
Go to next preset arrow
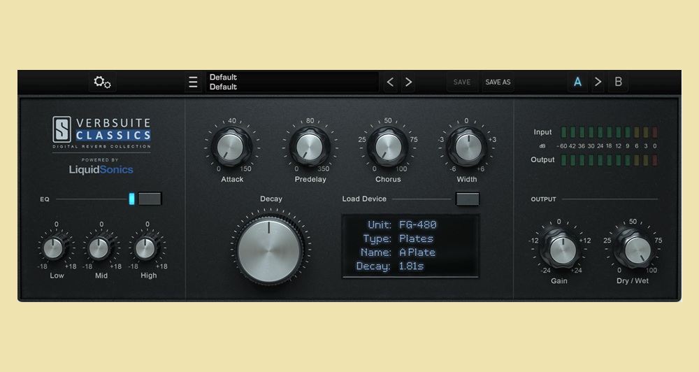pos(408,82)
